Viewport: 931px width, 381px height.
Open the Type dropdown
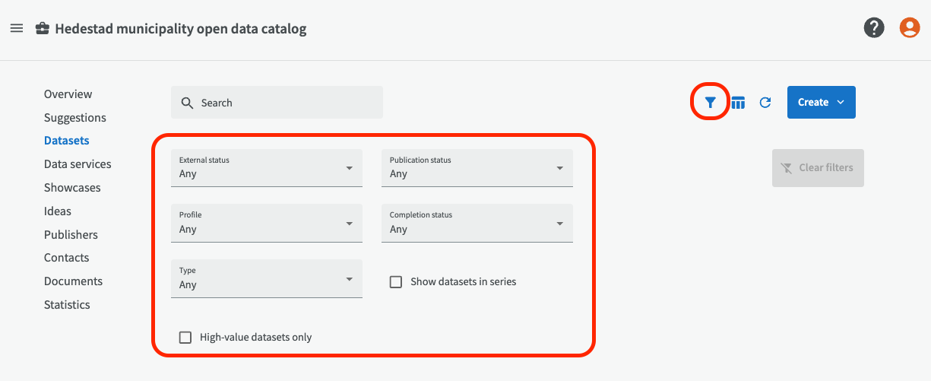[x=267, y=278]
